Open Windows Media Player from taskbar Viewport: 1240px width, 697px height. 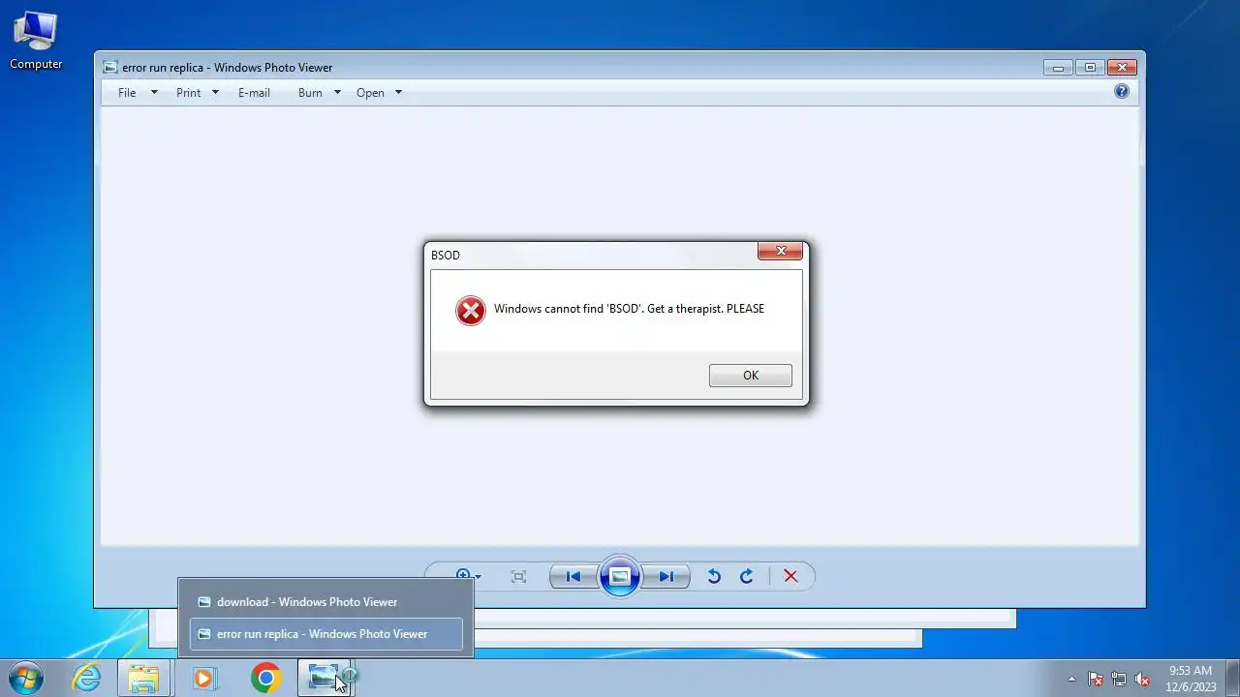coord(203,678)
